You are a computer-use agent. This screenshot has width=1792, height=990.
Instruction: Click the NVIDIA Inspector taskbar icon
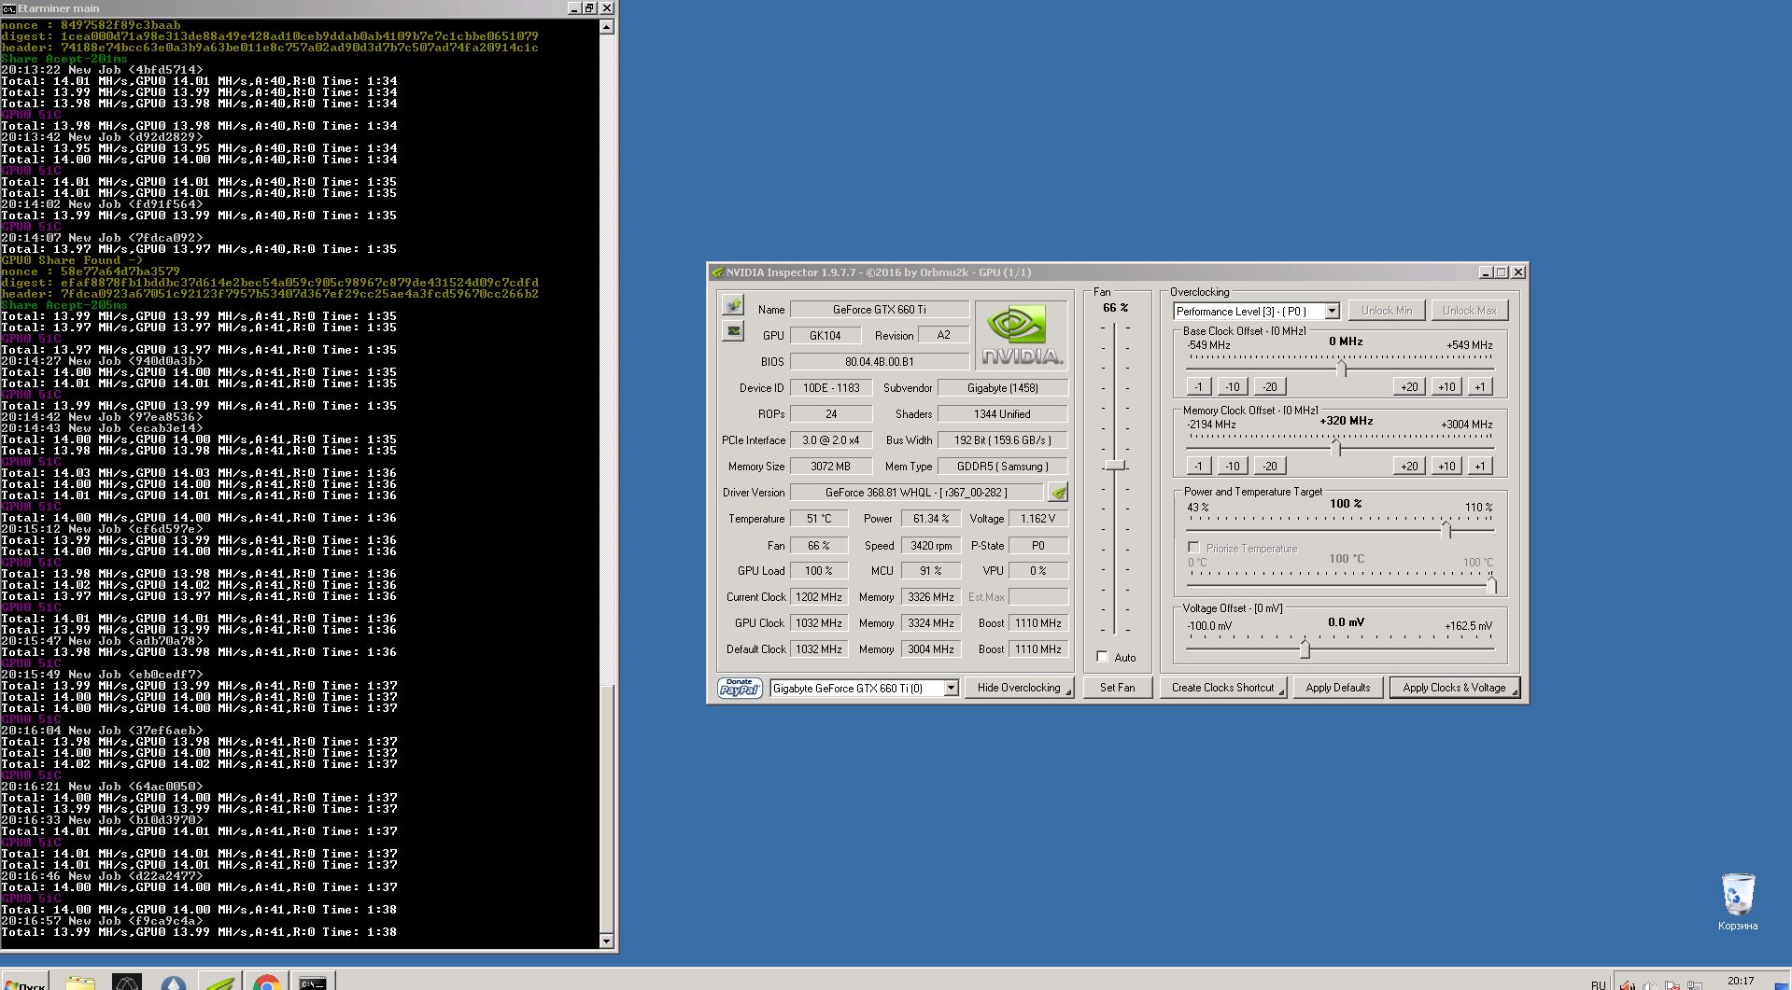219,983
